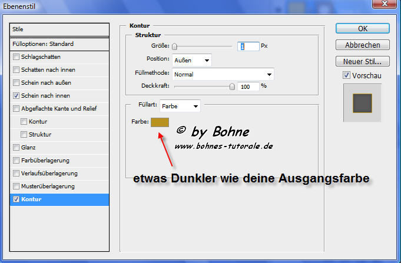401x263 pixels.
Task: Close the Ebenenstil dialog window
Action: pyautogui.click(x=384, y=4)
